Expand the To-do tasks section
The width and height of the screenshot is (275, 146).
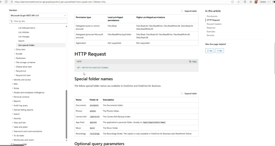[19, 136]
